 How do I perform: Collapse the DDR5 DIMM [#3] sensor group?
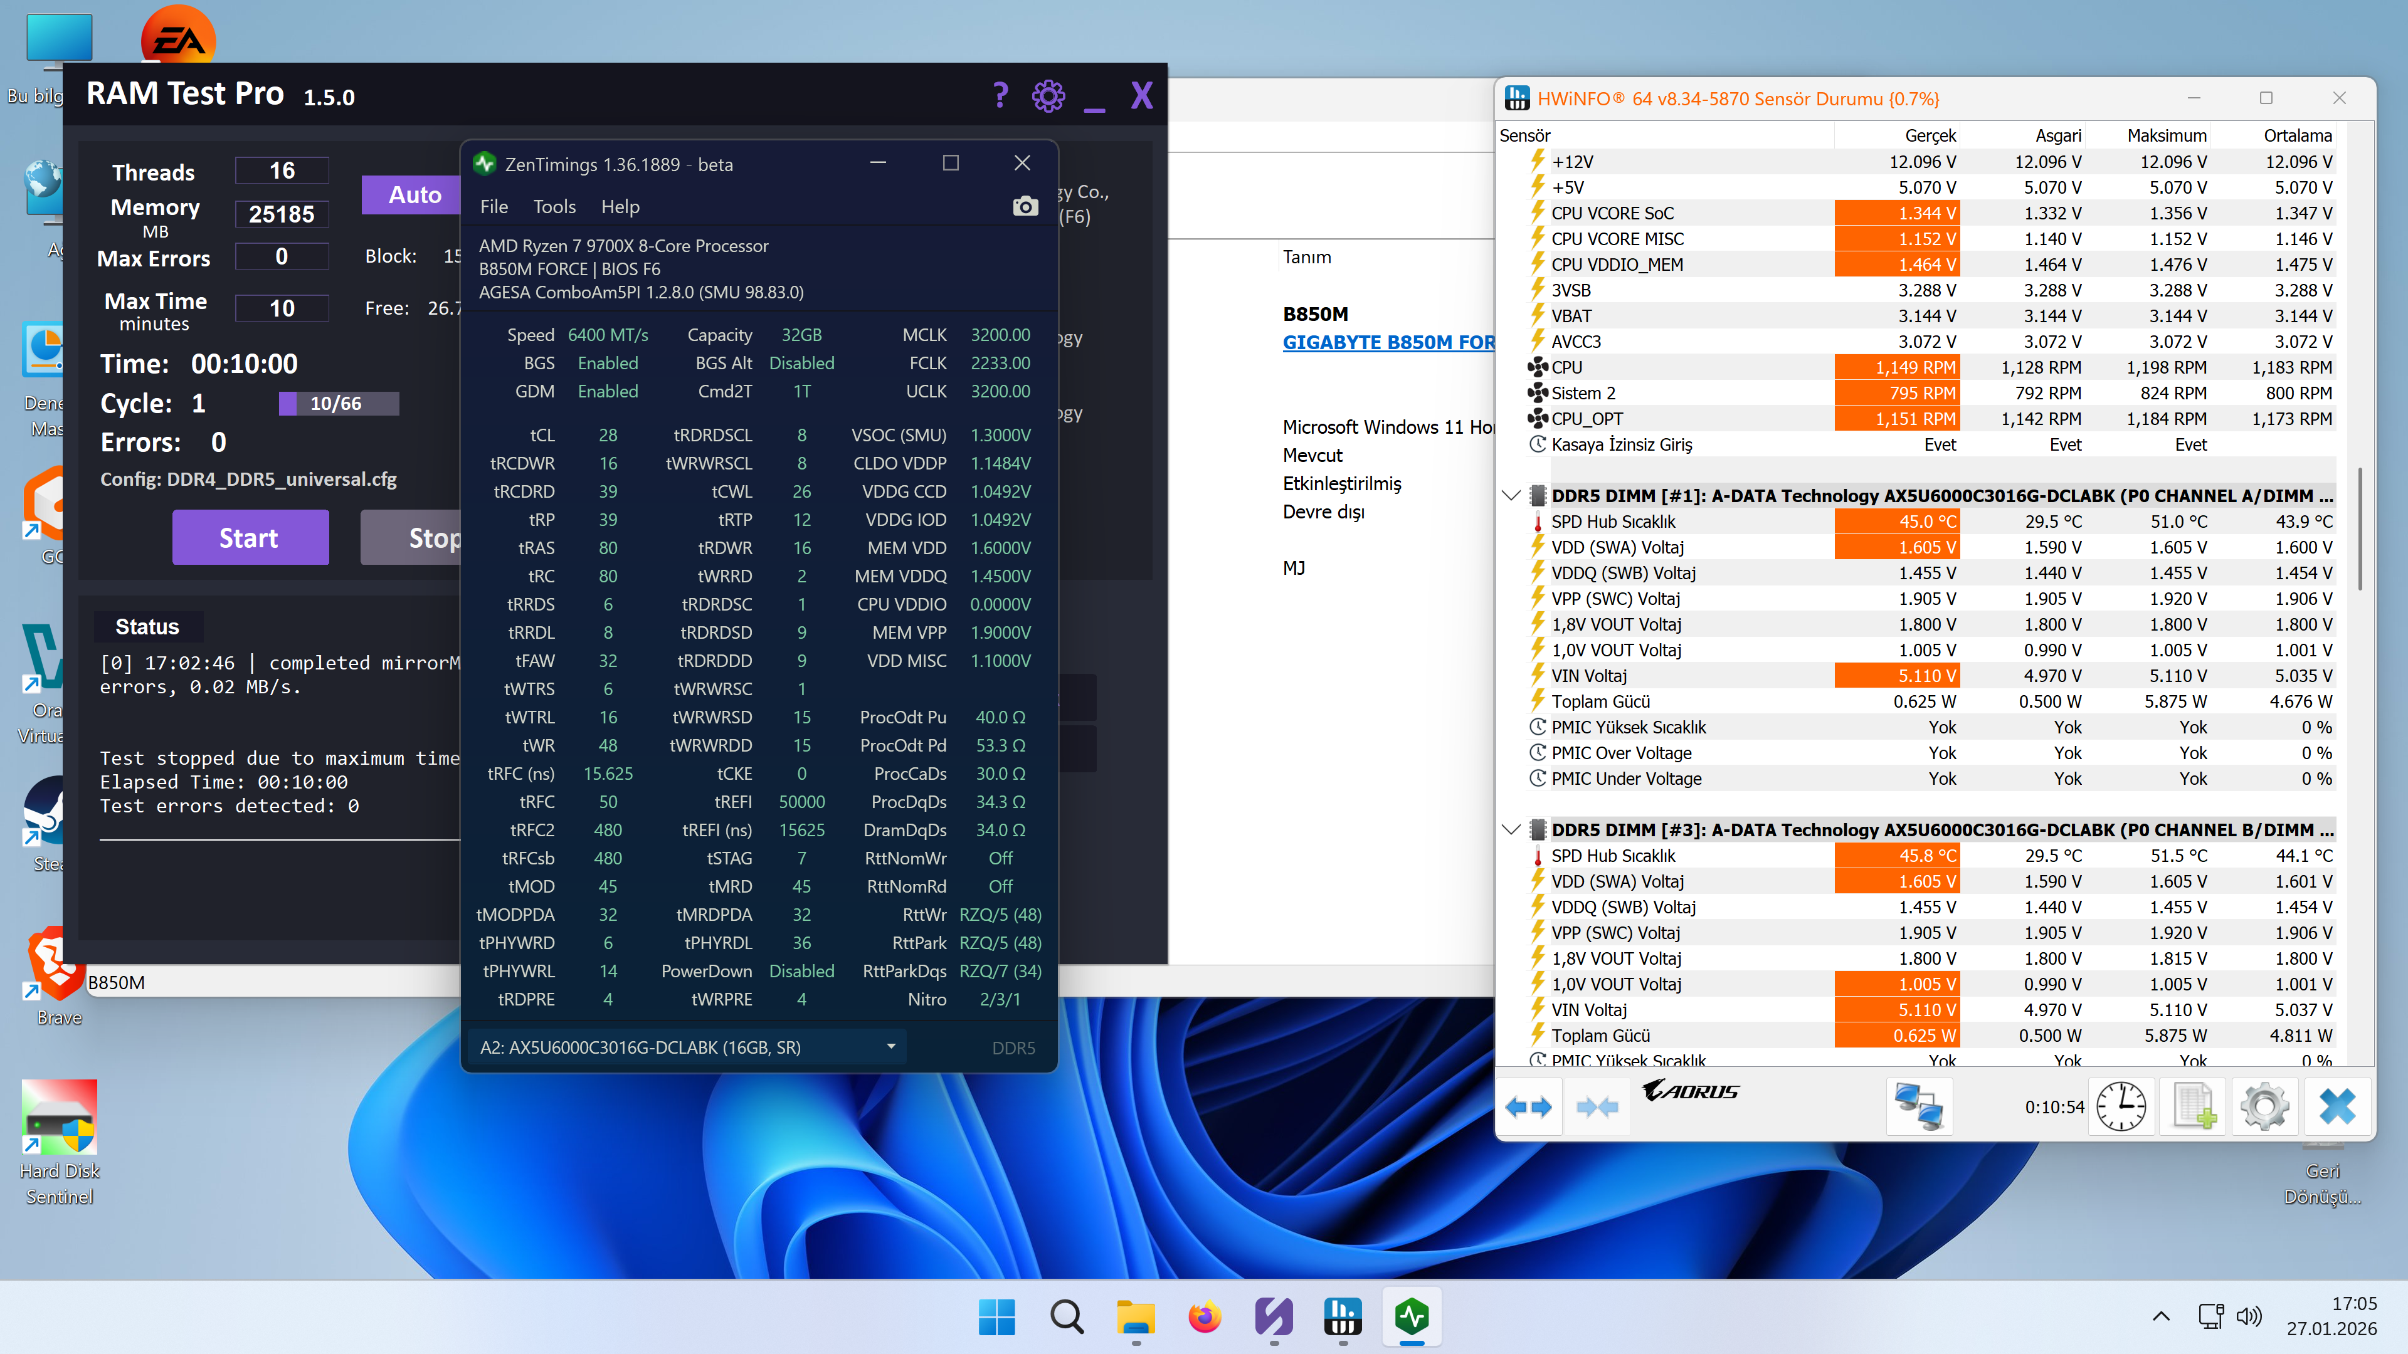pos(1511,830)
